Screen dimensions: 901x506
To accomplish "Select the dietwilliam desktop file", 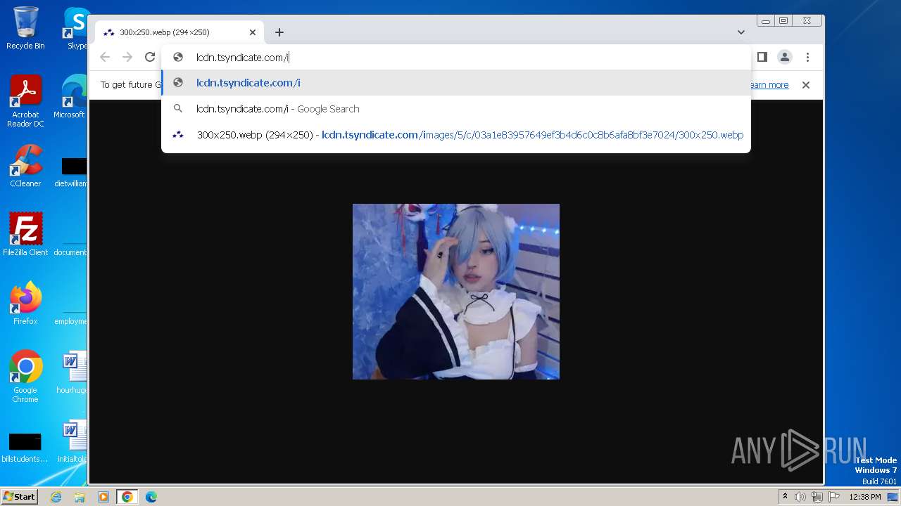I will pos(72,173).
